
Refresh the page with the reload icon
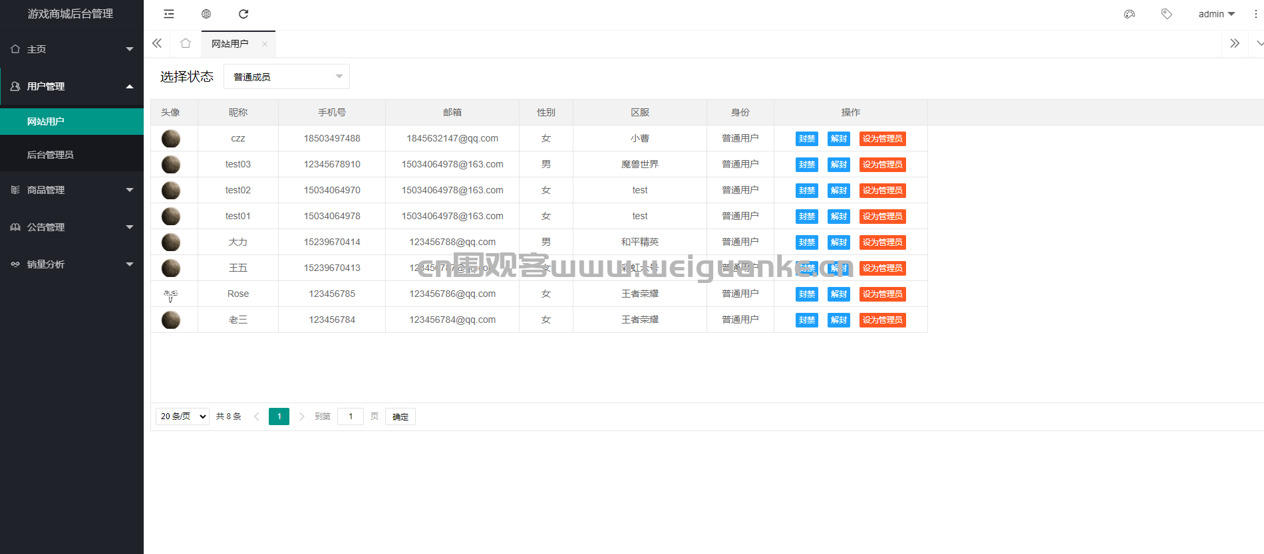click(243, 14)
